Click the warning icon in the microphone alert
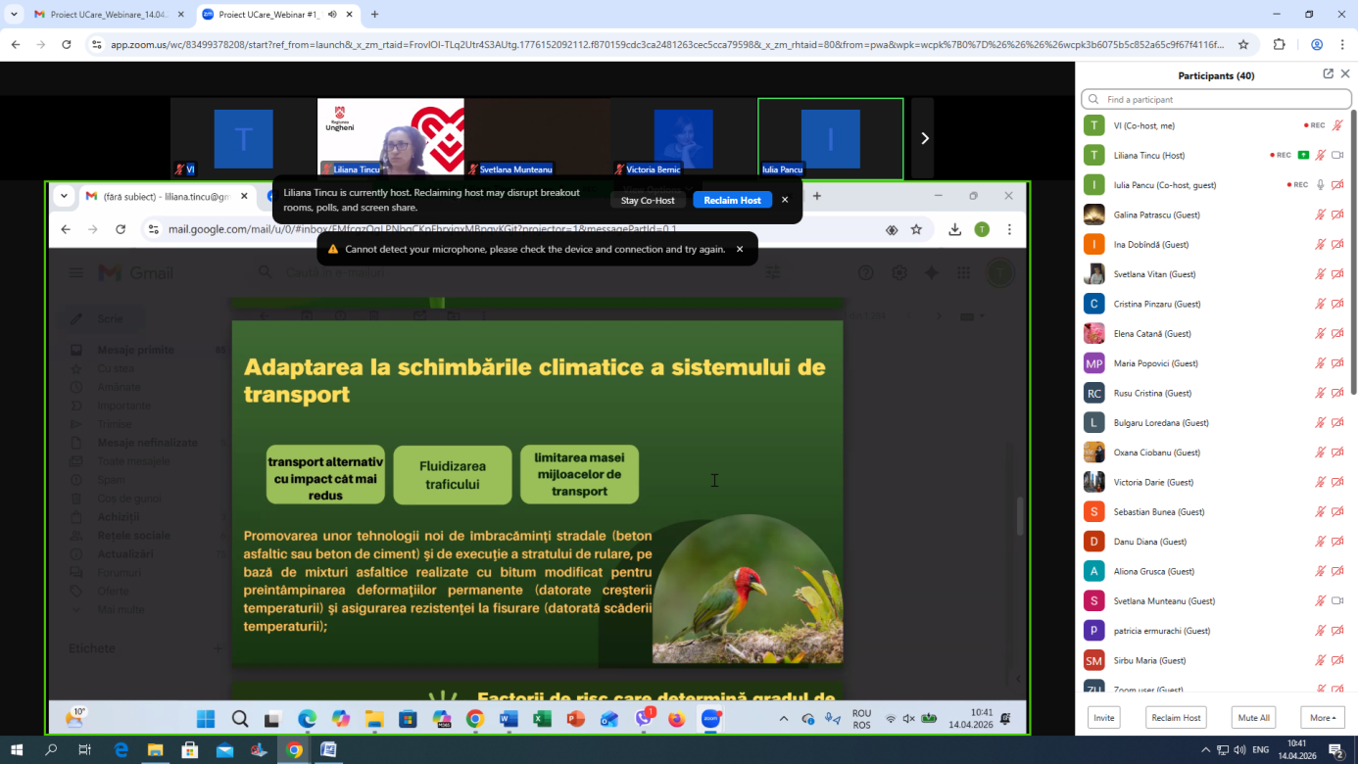Screen dimensions: 1358x764 (332, 249)
